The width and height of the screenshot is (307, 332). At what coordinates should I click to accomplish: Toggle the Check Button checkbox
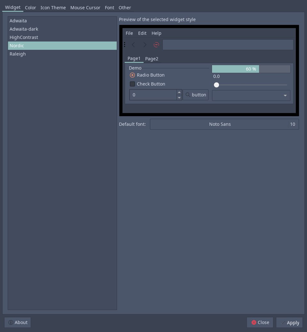tap(132, 84)
